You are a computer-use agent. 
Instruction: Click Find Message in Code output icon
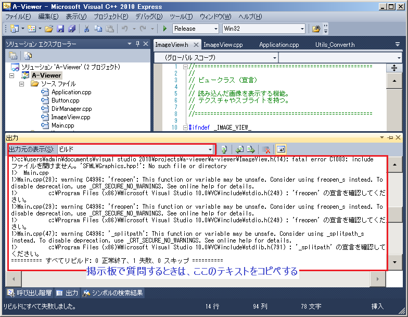tap(224, 149)
